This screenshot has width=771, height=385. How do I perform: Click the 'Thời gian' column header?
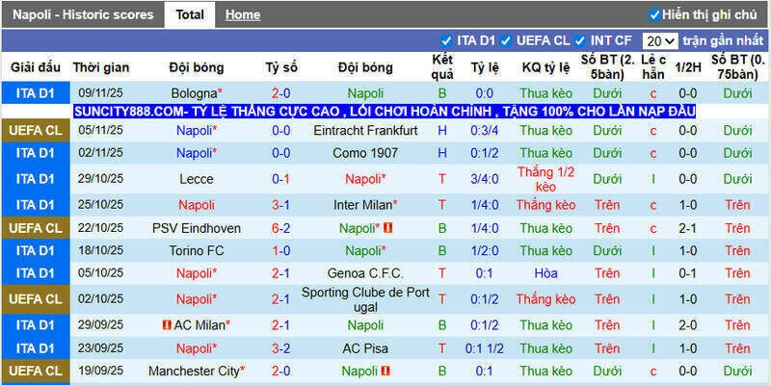point(101,67)
